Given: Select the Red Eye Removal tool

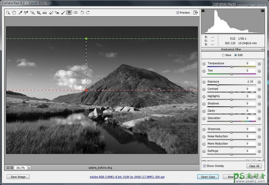Looking at the screenshot, I should coord(57,13).
